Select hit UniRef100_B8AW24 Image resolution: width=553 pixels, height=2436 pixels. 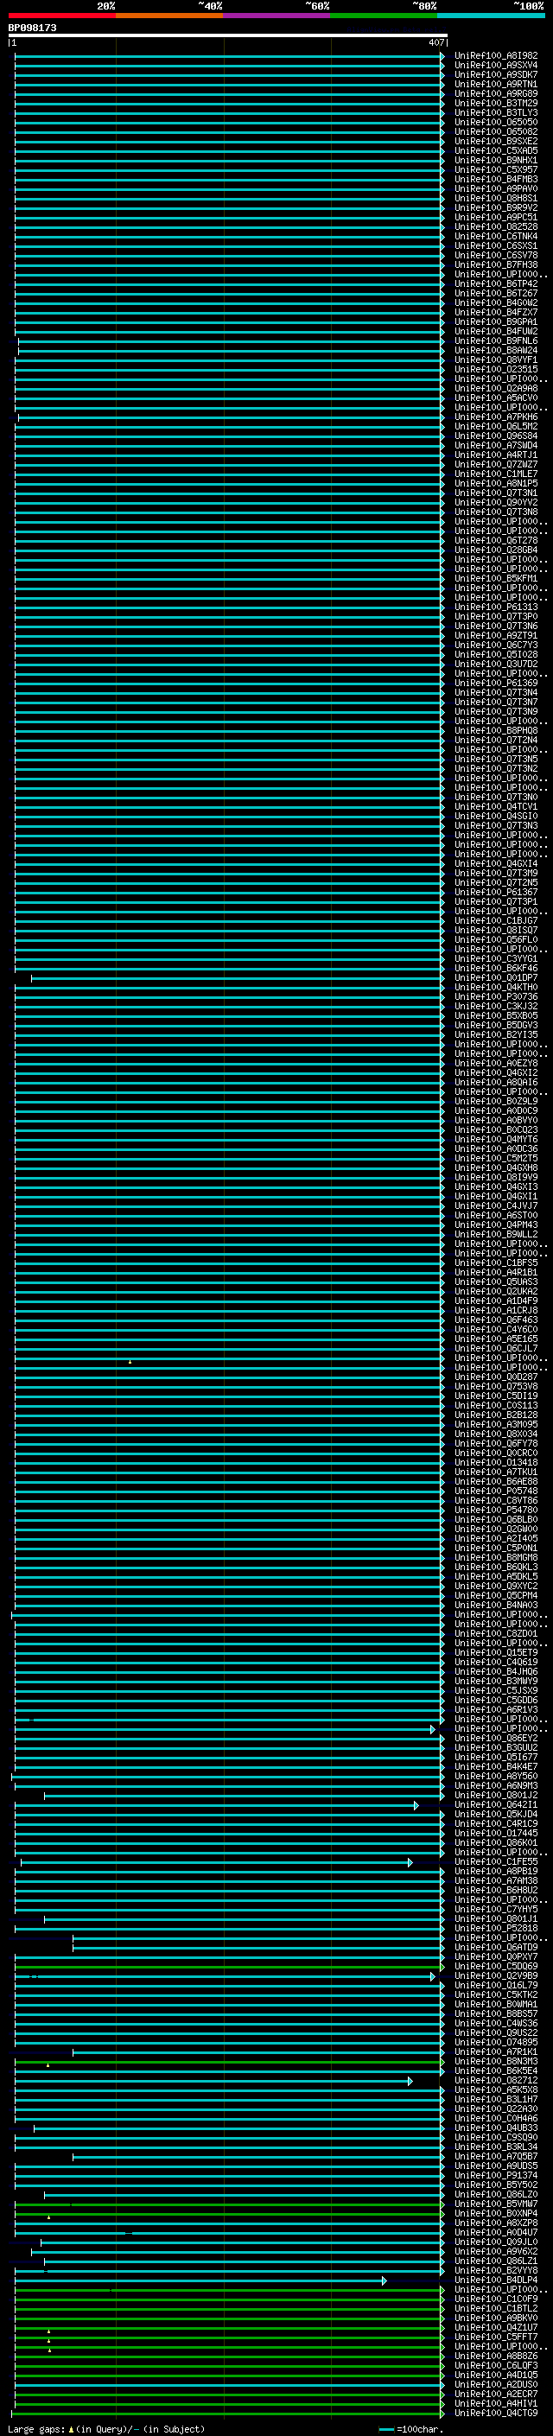tap(495, 350)
